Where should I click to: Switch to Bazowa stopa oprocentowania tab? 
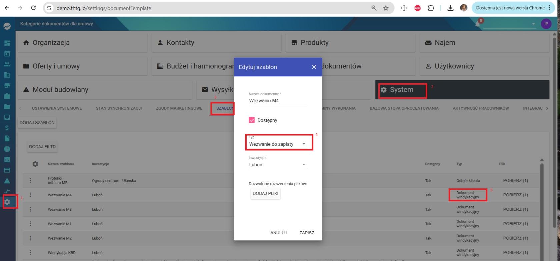[x=404, y=108]
